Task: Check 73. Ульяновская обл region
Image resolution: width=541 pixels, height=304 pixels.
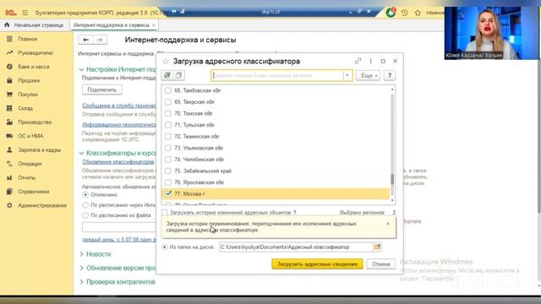Action: coord(168,148)
